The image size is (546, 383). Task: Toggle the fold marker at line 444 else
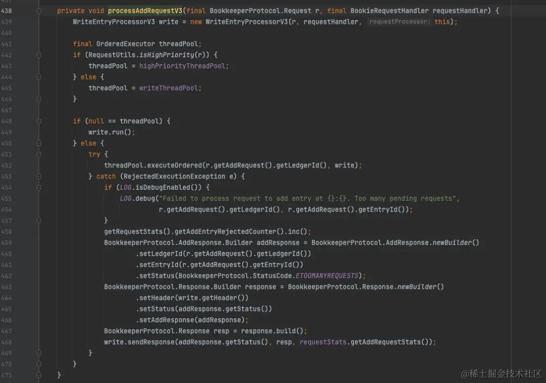pos(38,77)
